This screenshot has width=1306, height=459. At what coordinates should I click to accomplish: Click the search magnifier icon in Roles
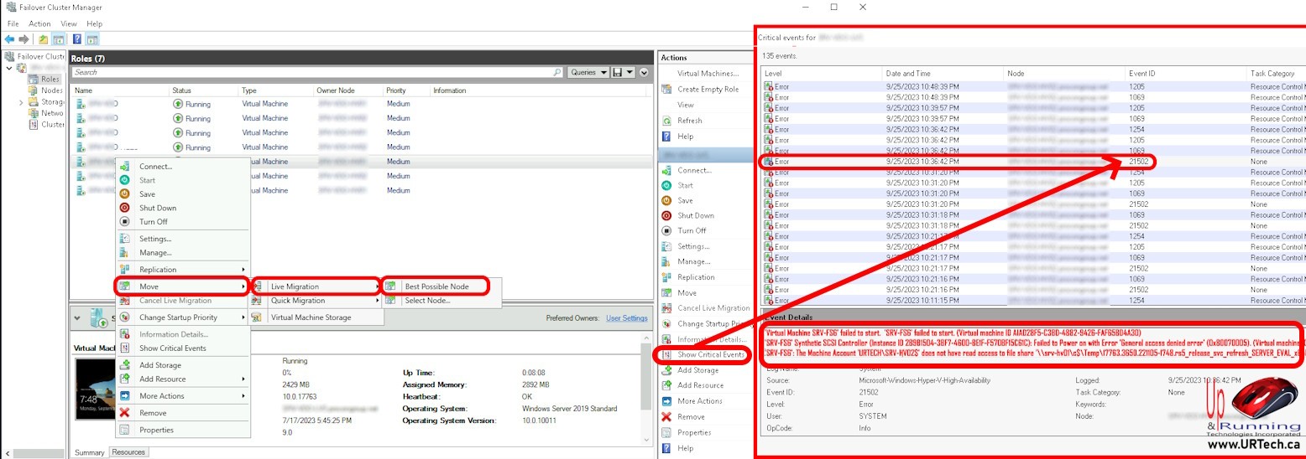557,73
